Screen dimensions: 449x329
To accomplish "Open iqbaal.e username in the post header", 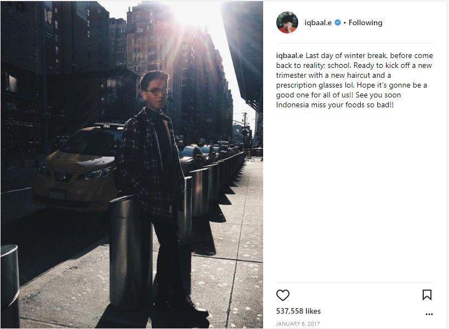I will [318, 22].
